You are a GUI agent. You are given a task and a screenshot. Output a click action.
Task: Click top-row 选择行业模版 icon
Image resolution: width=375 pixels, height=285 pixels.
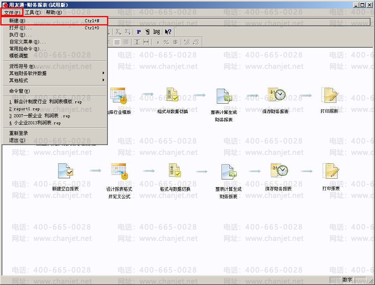click(x=119, y=96)
